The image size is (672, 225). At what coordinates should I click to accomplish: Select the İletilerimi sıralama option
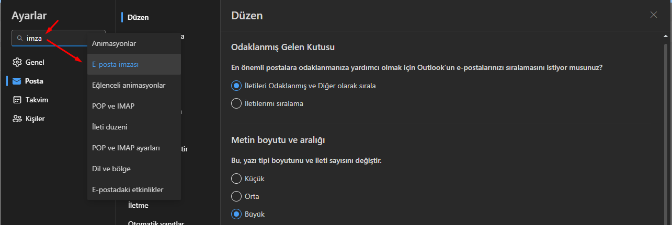point(236,103)
